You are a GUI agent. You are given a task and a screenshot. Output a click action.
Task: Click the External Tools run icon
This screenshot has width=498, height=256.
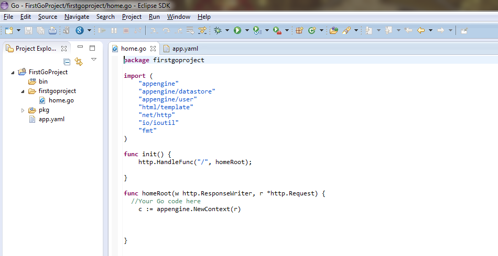(277, 30)
